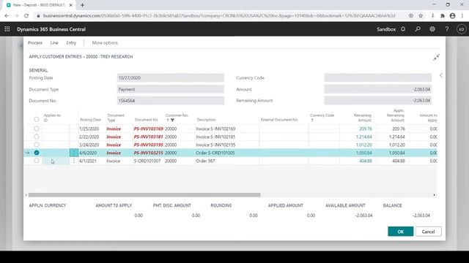Click the Customer No. filter funnel icon
The width and height of the screenshot is (469, 263).
(x=173, y=120)
